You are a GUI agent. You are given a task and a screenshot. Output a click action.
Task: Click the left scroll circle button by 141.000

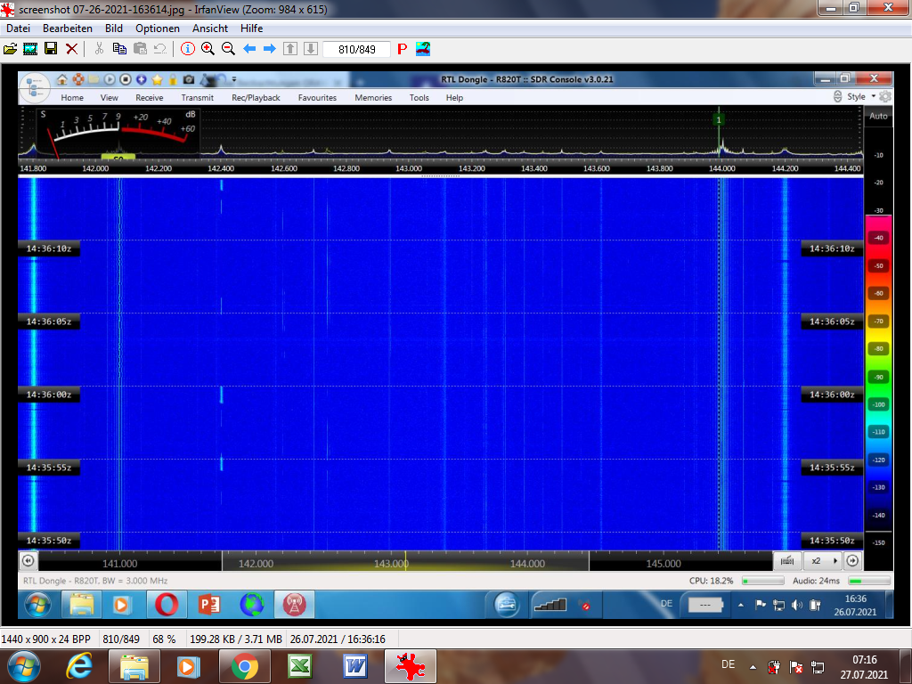pyautogui.click(x=28, y=561)
